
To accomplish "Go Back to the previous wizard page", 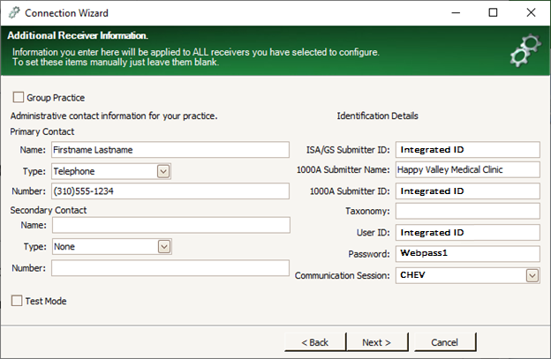I will point(315,342).
